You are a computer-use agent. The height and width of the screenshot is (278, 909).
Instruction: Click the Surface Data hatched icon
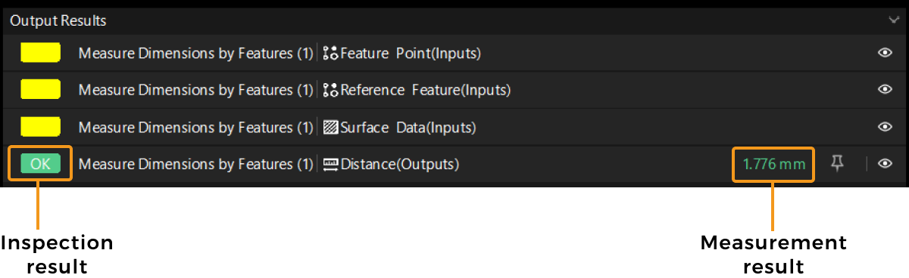330,127
